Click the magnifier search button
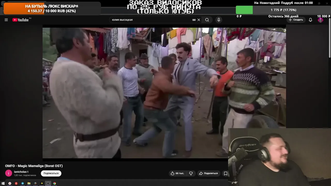The width and height of the screenshot is (331, 186). coord(207,20)
